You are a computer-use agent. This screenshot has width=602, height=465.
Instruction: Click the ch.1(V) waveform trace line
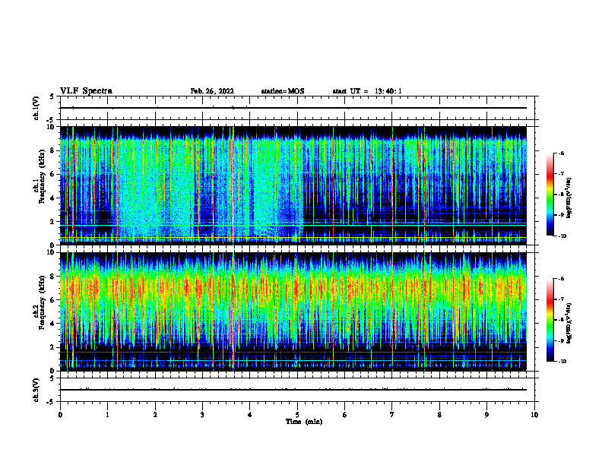coord(293,108)
